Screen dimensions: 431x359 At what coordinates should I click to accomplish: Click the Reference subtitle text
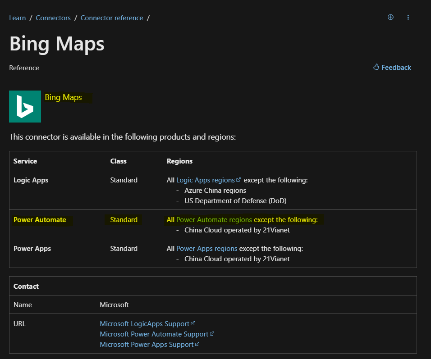(x=24, y=68)
